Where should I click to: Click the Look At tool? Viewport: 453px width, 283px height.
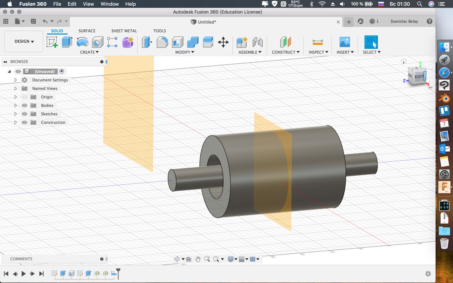[189, 259]
